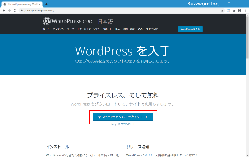The height and width of the screenshot is (157, 249).
Task: Click the WordPress.org logo
Action: 67,21
